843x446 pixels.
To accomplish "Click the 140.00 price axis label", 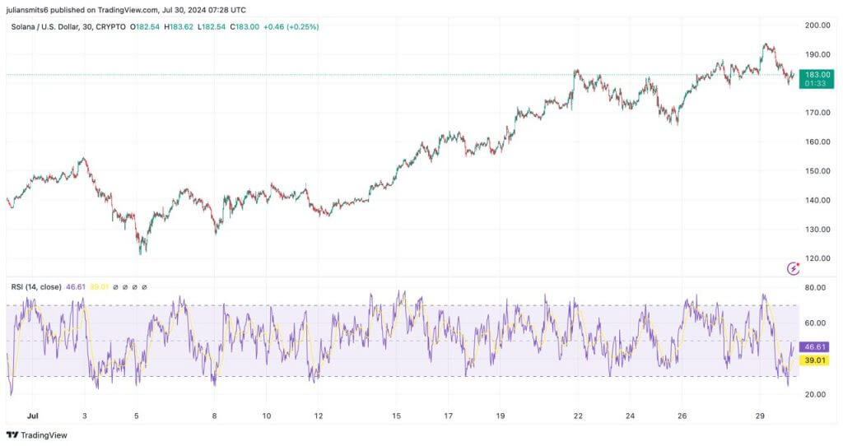I will click(x=817, y=200).
